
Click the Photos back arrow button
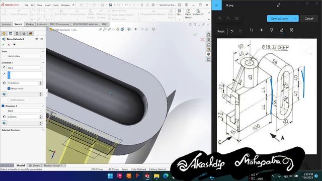click(x=217, y=5)
